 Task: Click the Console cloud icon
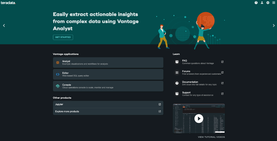click(x=58, y=86)
